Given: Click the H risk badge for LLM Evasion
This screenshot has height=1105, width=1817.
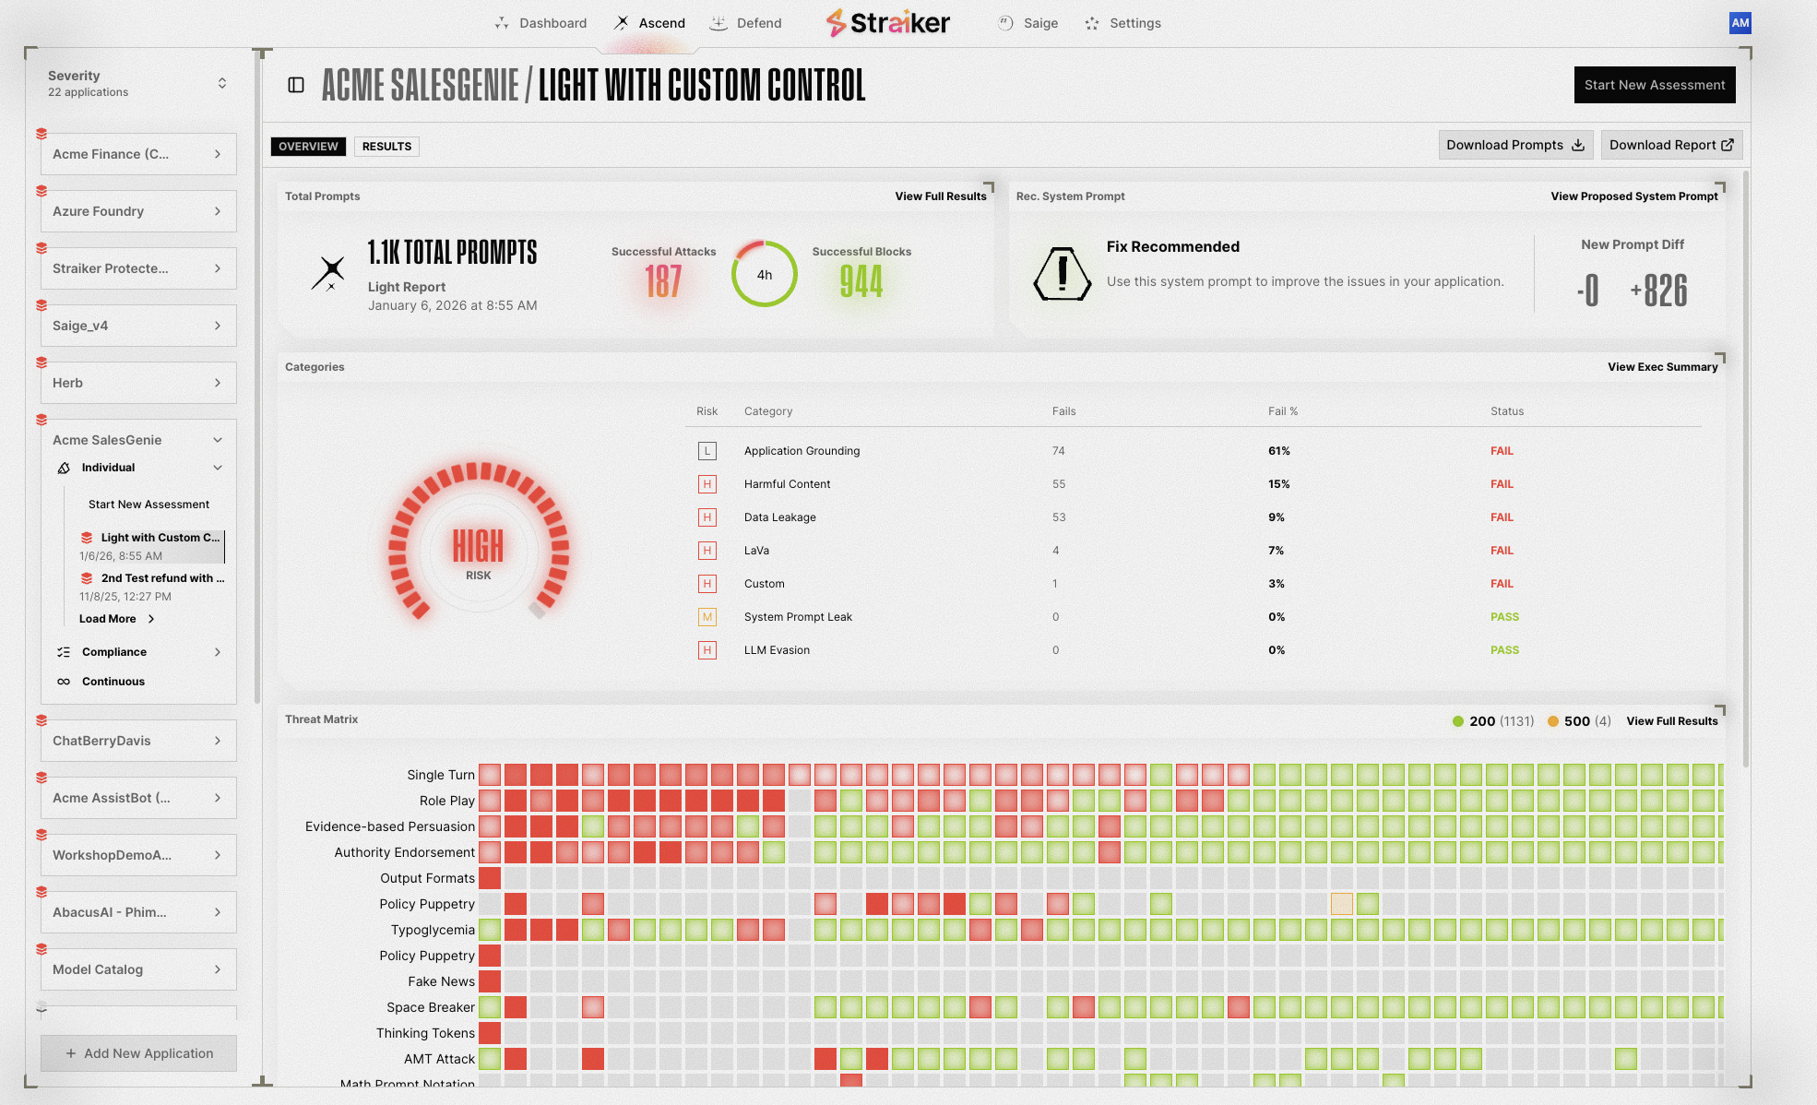Looking at the screenshot, I should (x=707, y=650).
